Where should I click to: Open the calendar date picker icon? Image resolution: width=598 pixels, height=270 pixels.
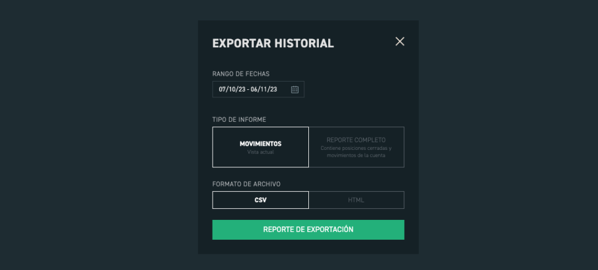[x=295, y=89]
